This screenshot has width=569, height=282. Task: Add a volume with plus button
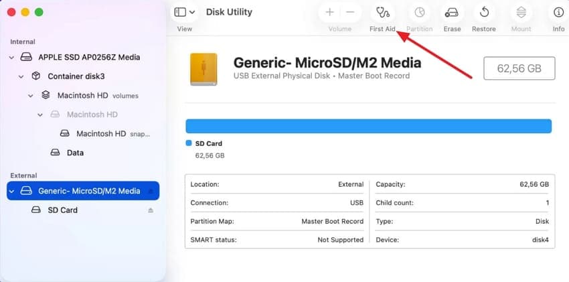pyautogui.click(x=329, y=12)
